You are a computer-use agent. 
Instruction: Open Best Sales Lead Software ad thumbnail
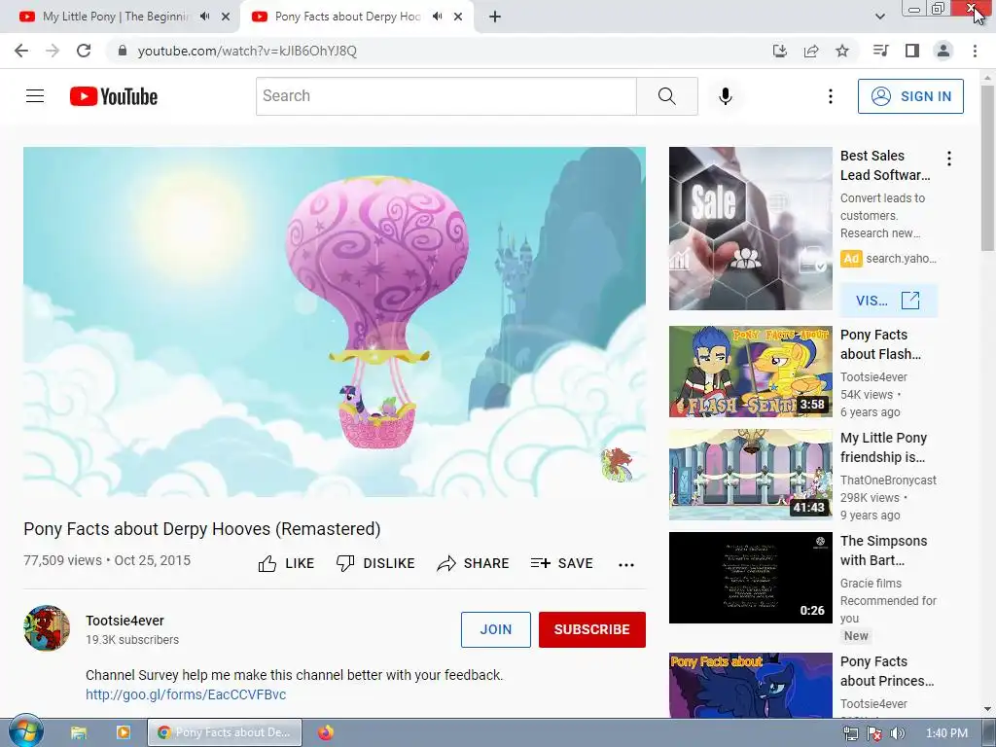(x=750, y=229)
